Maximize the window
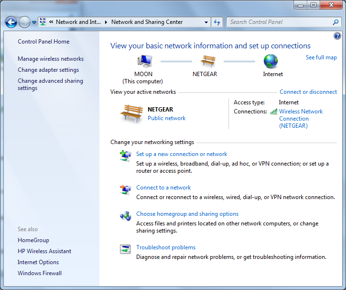Screen dimensions: 346x290 [314, 5]
